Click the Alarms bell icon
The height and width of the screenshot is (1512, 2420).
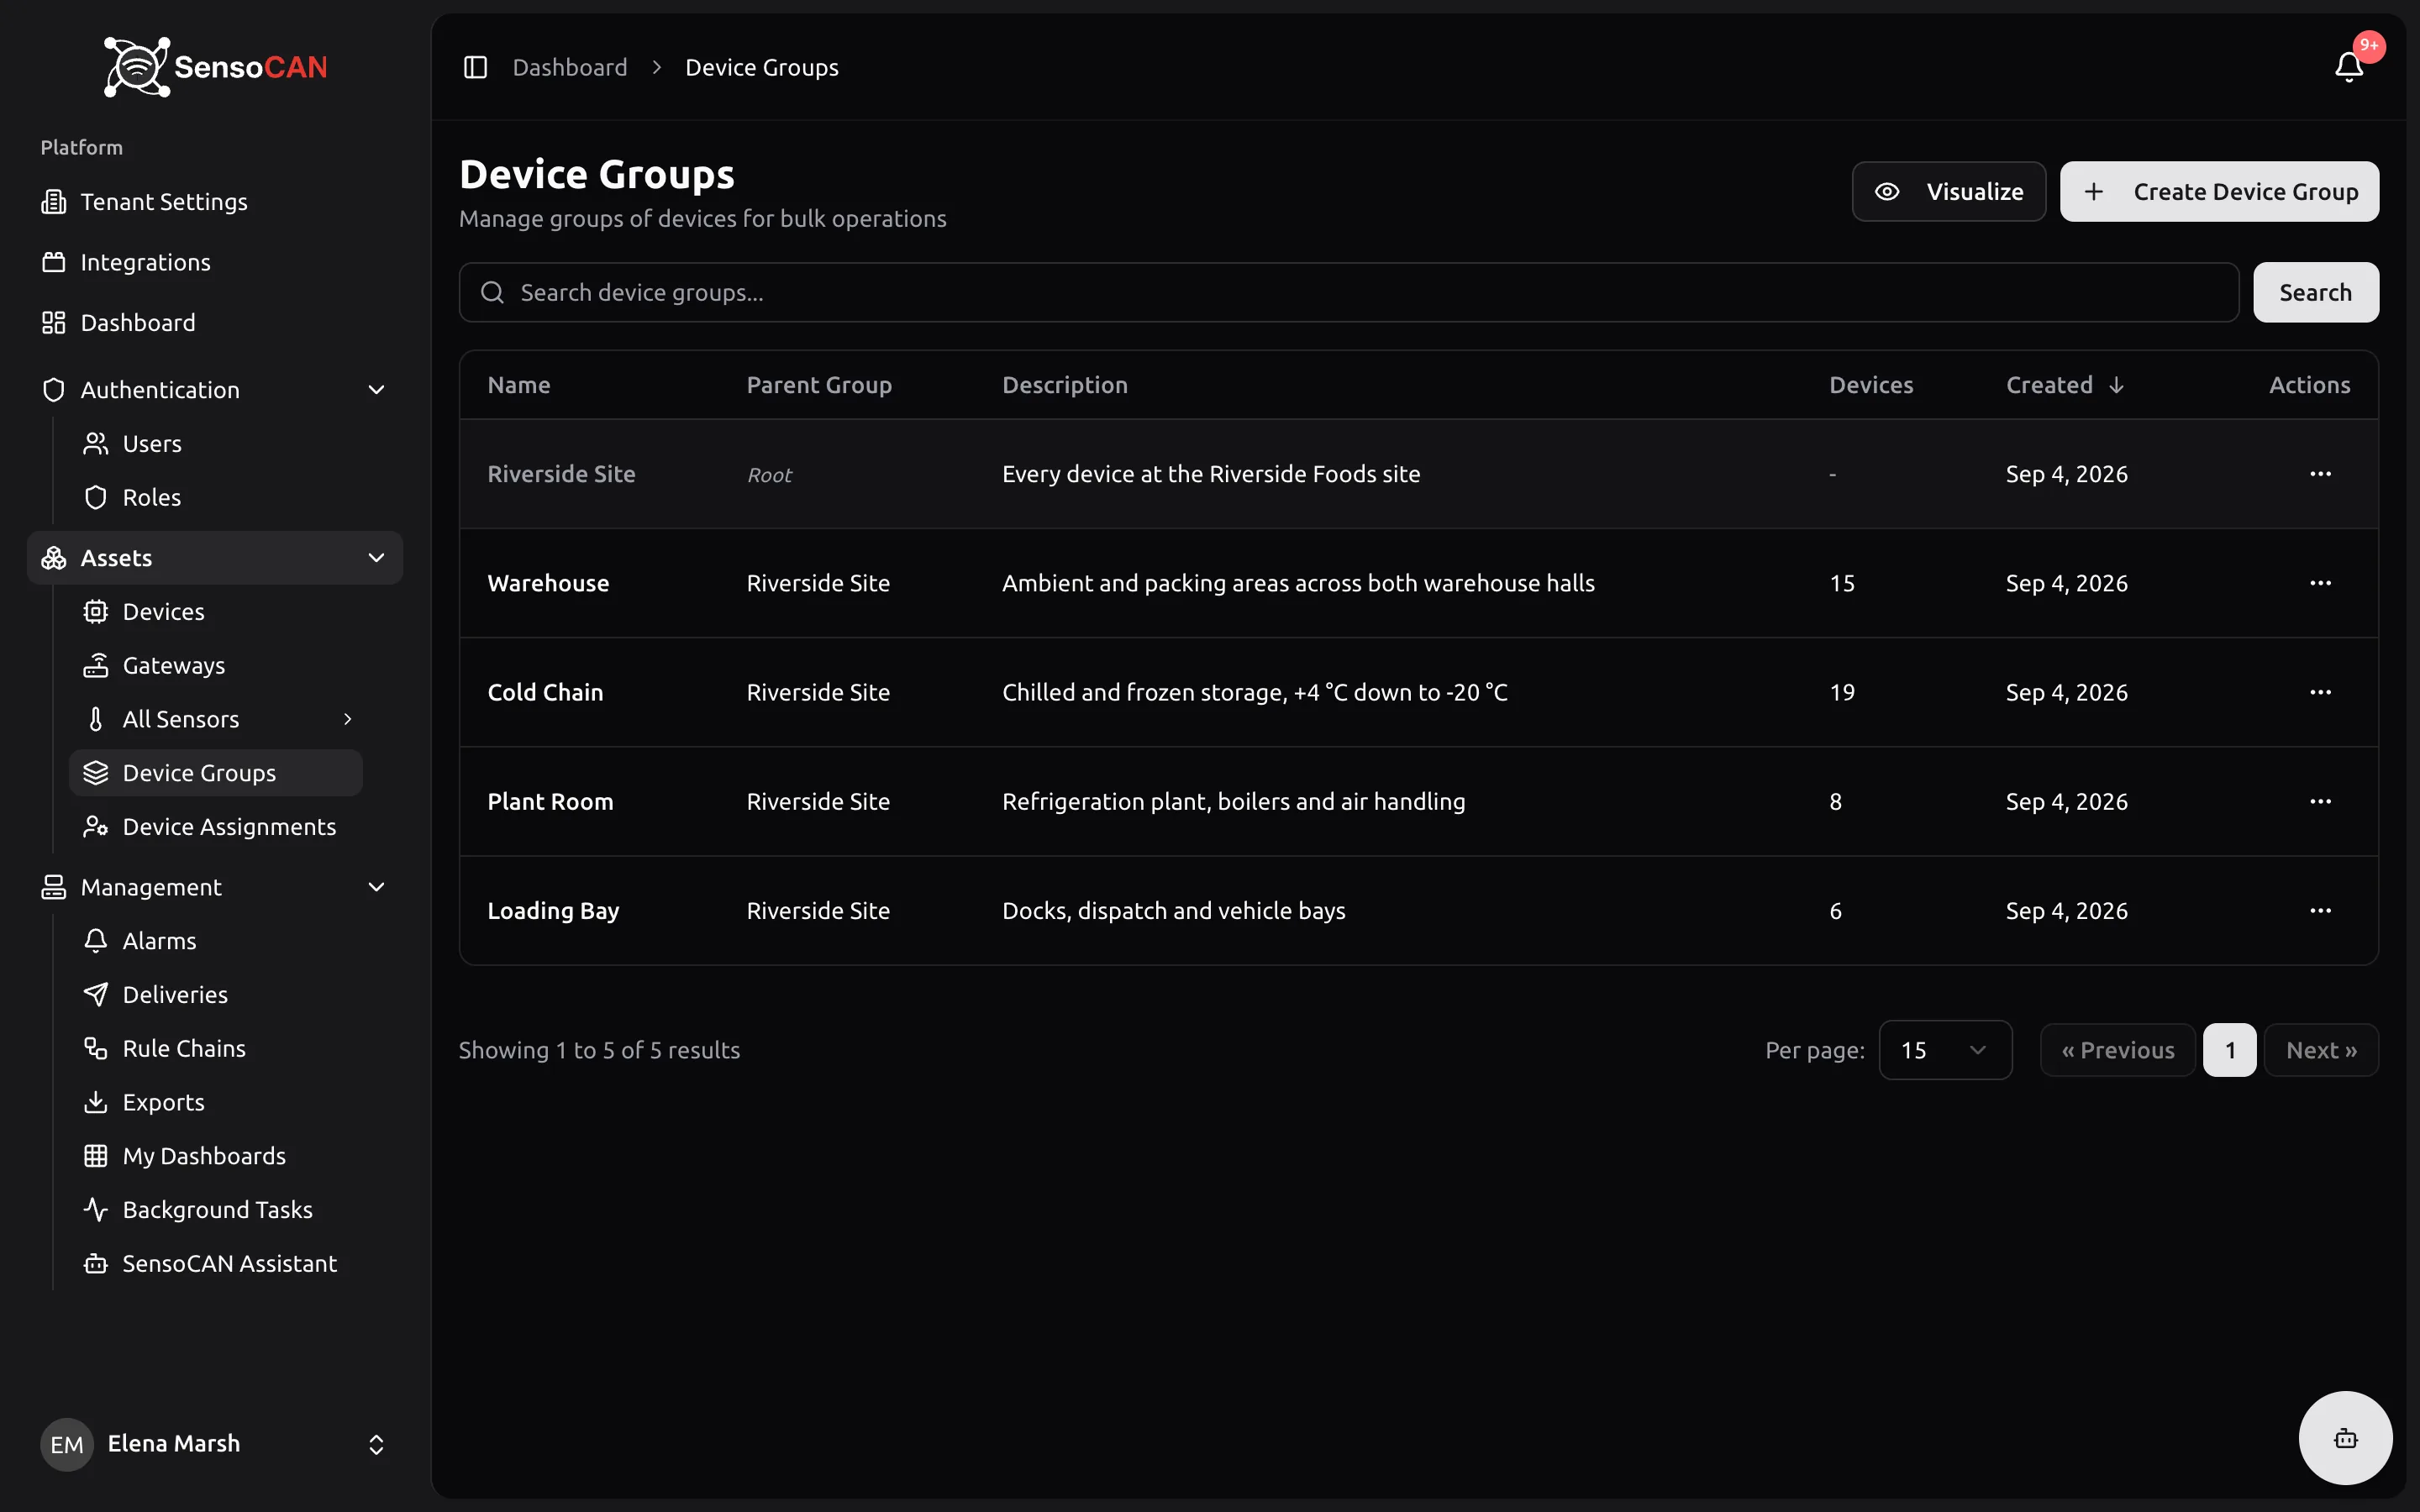pyautogui.click(x=96, y=941)
